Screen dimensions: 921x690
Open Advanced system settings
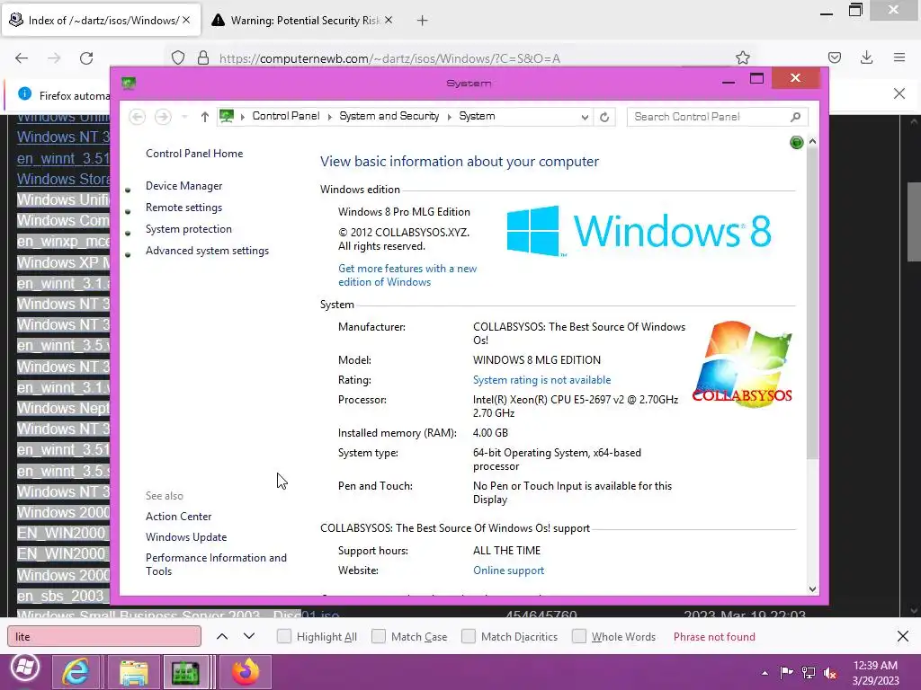click(208, 251)
